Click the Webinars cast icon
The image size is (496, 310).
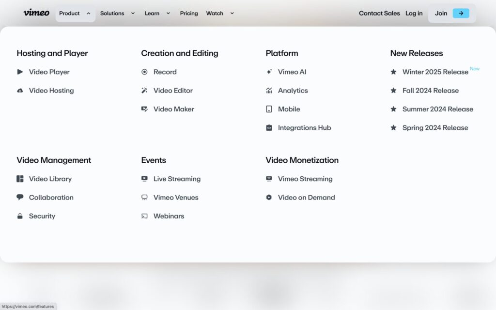click(144, 216)
